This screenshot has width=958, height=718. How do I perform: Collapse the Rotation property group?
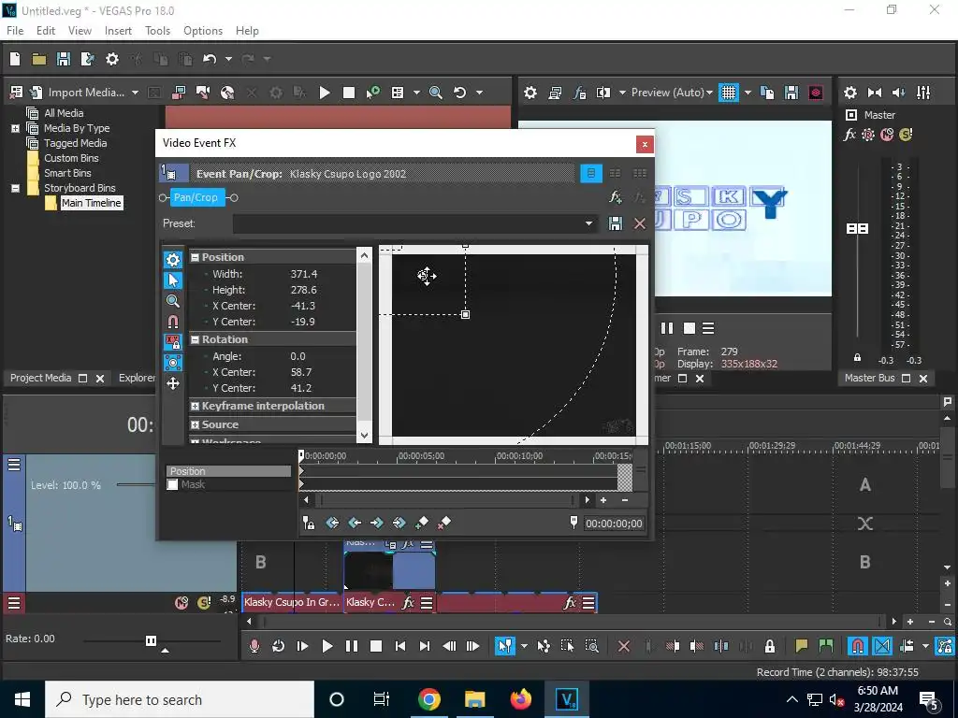click(195, 339)
